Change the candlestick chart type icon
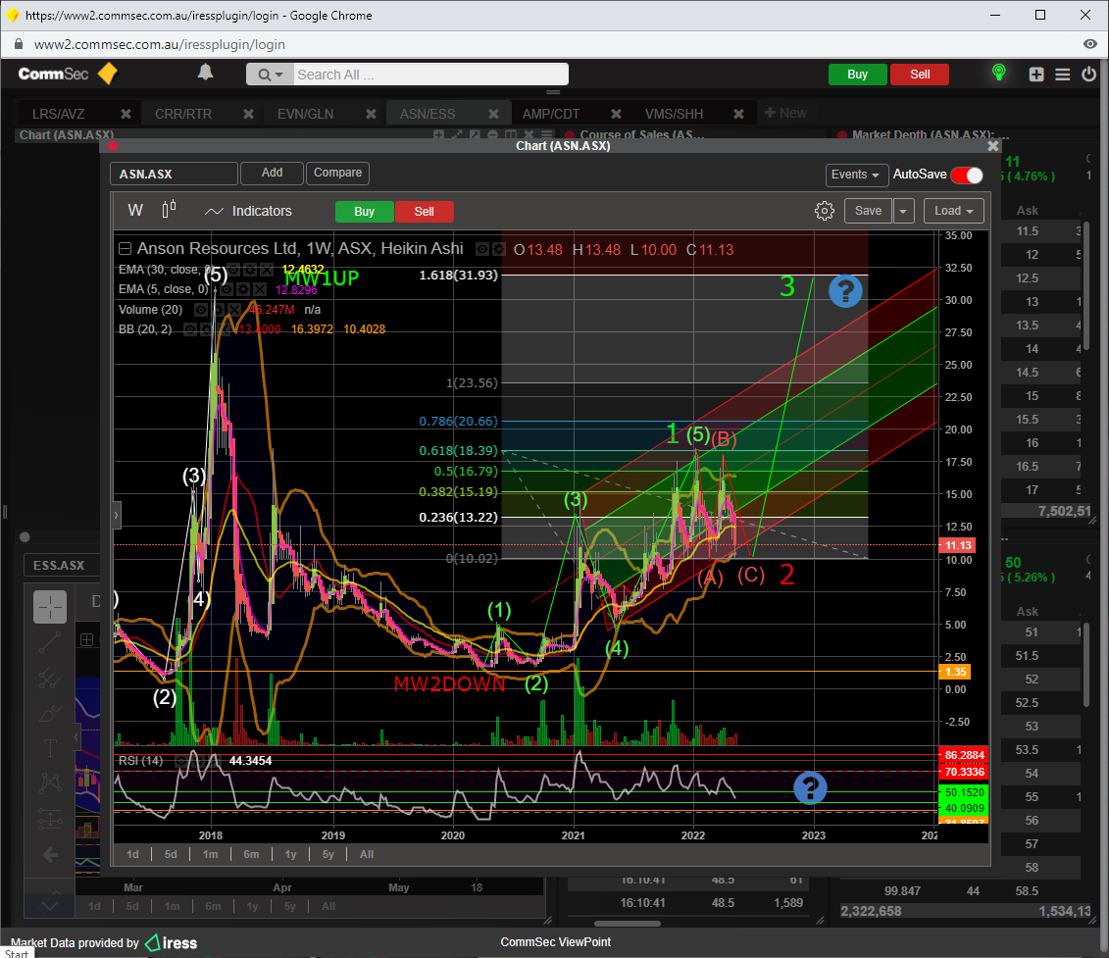This screenshot has width=1109, height=958. tap(169, 210)
